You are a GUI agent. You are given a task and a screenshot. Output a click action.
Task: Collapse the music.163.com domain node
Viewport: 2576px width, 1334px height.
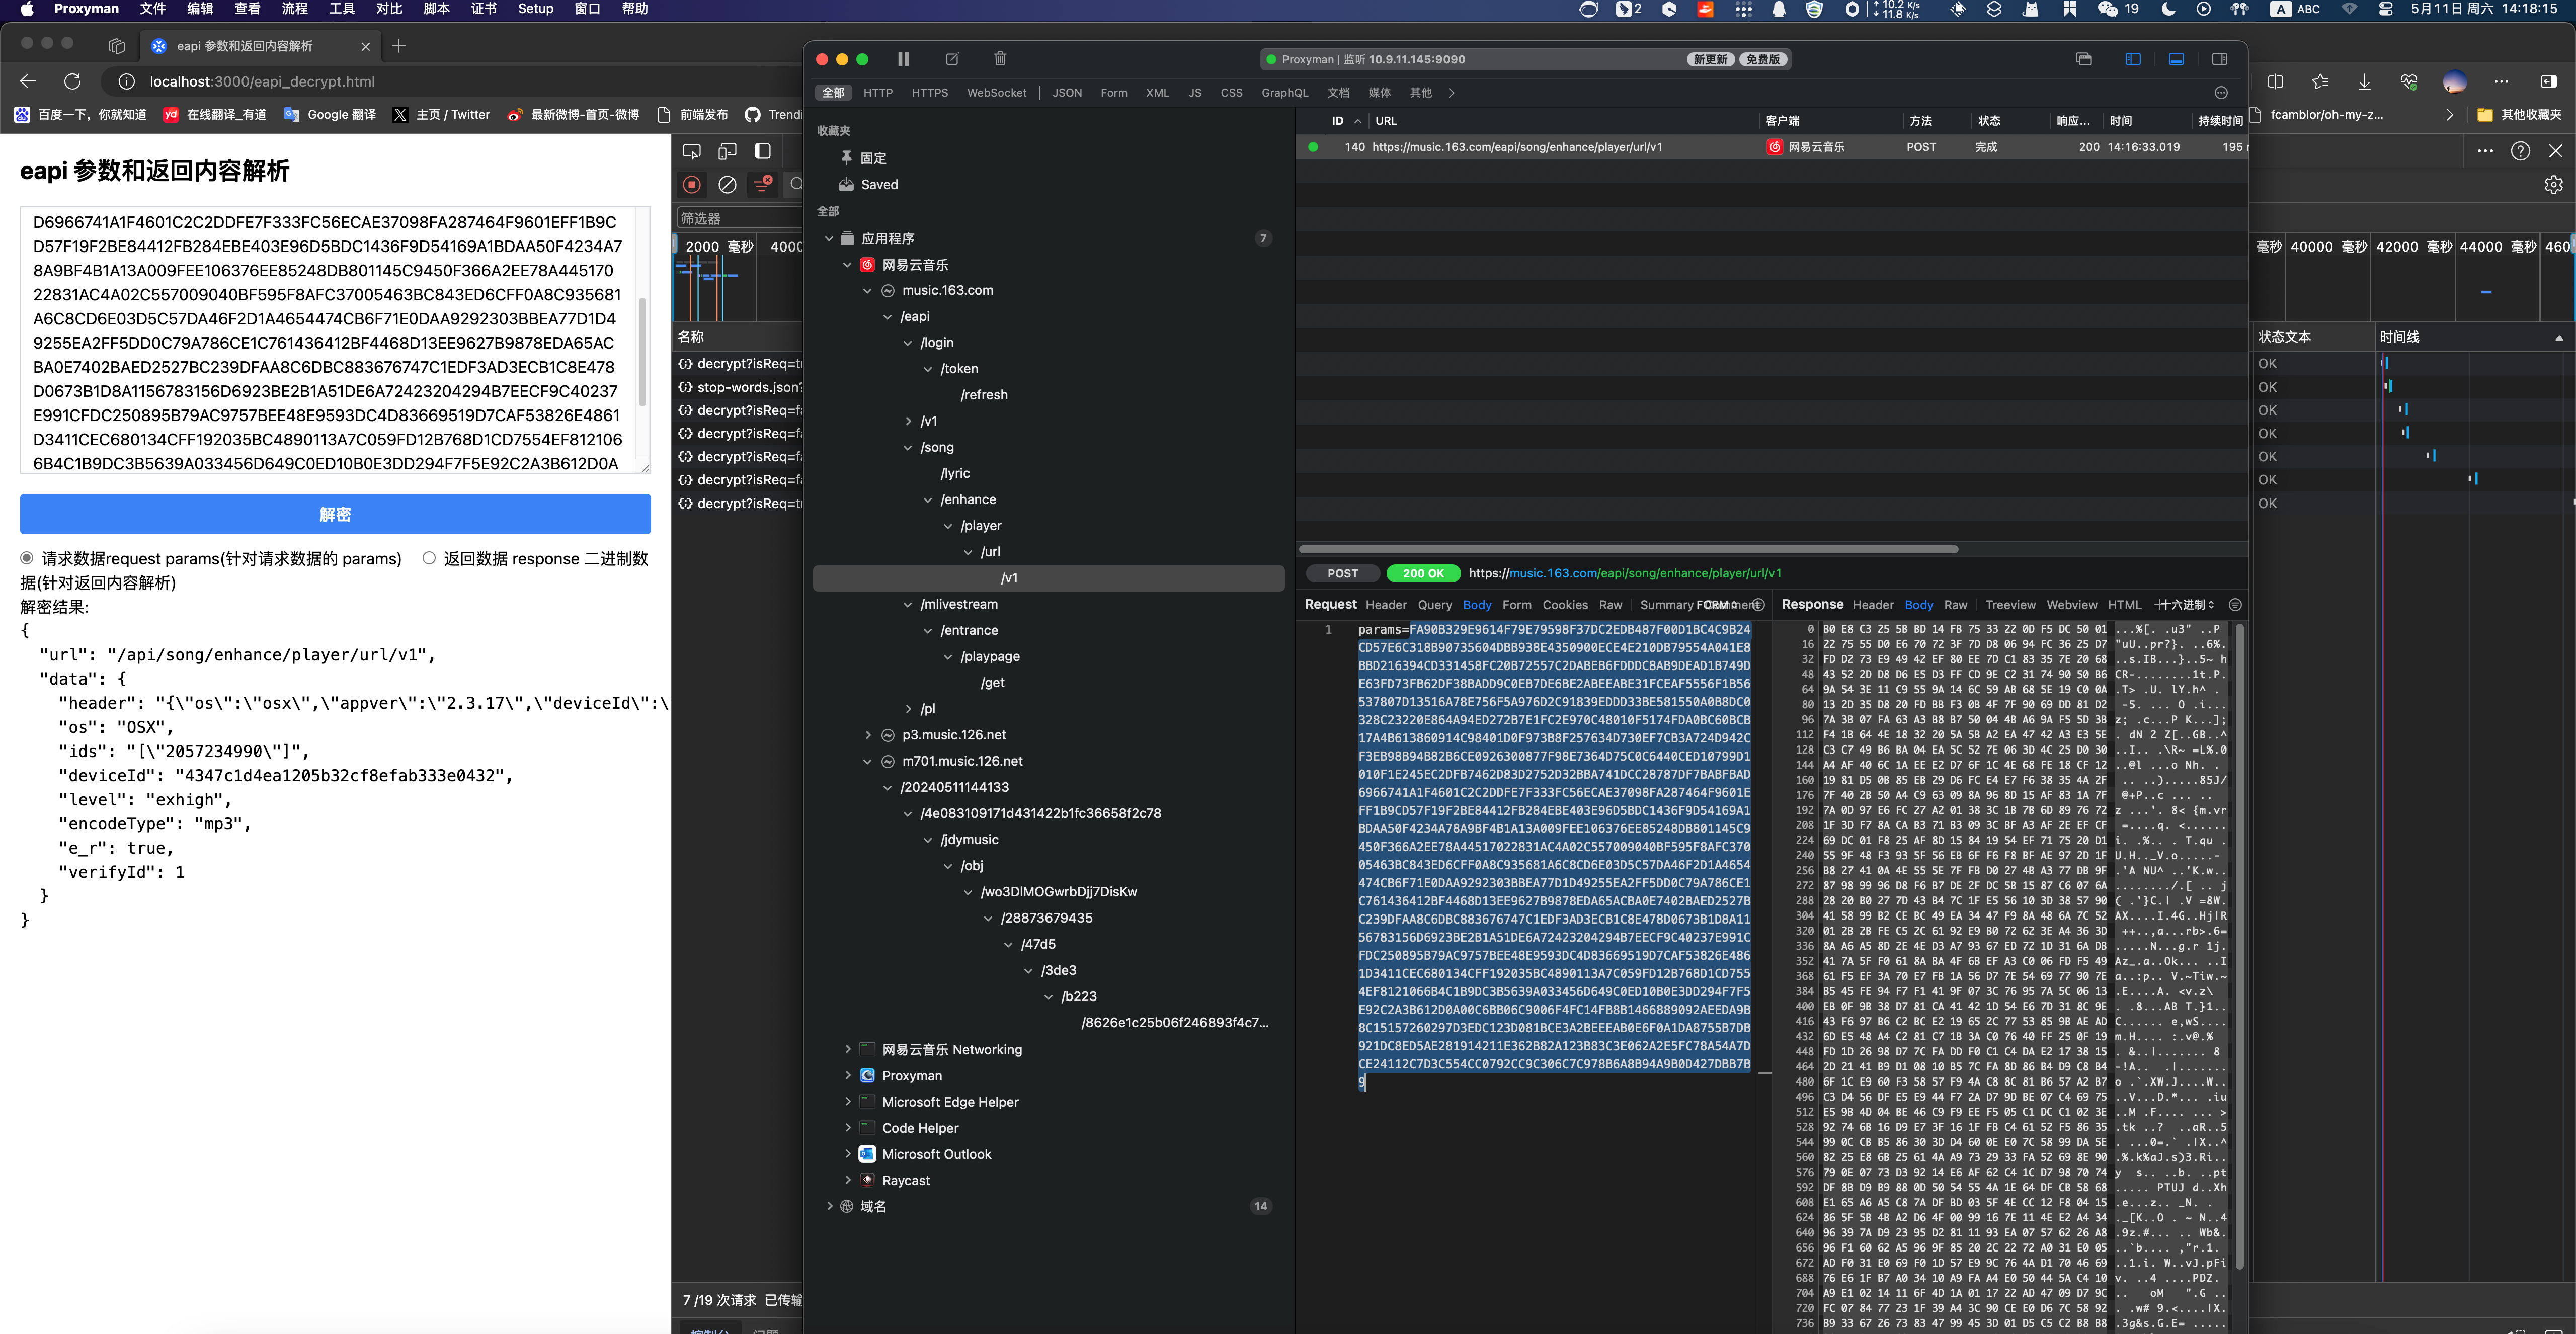pyautogui.click(x=867, y=290)
